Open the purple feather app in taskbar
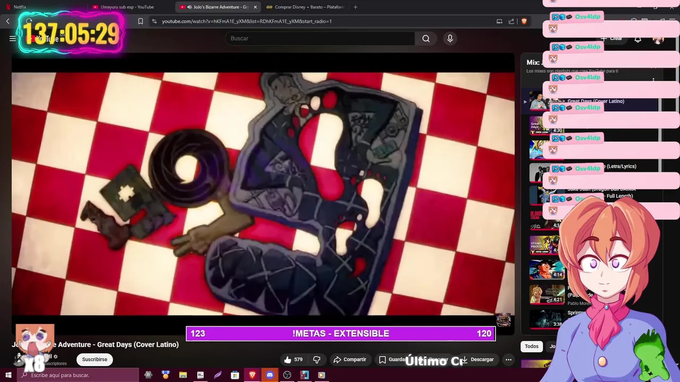Image resolution: width=680 pixels, height=382 pixels. point(218,375)
